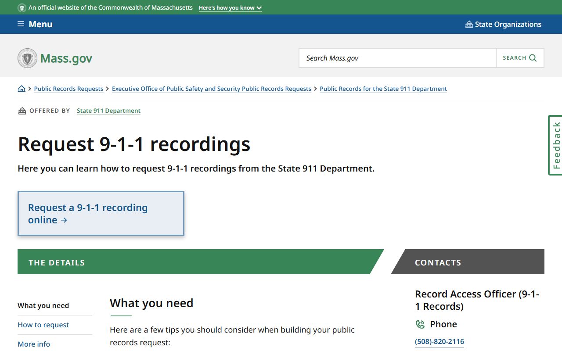
Task: Open the Feedback side tab
Action: click(x=555, y=145)
